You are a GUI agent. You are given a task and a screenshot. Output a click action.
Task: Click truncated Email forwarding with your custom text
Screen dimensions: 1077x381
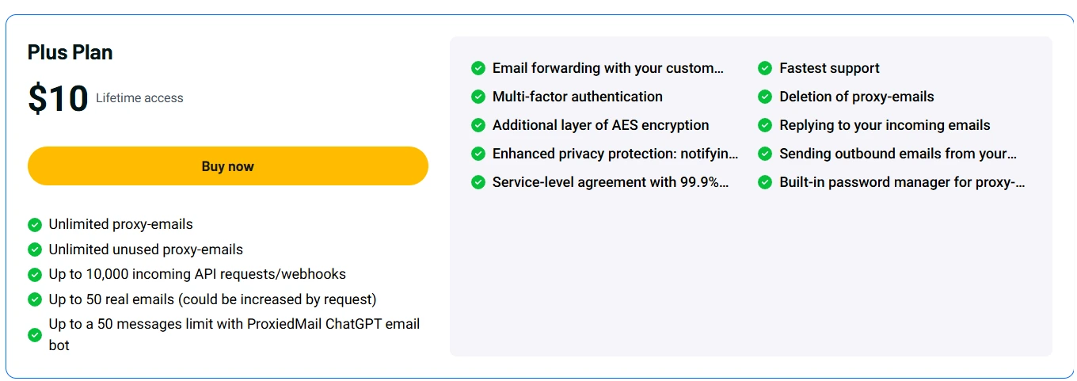608,68
